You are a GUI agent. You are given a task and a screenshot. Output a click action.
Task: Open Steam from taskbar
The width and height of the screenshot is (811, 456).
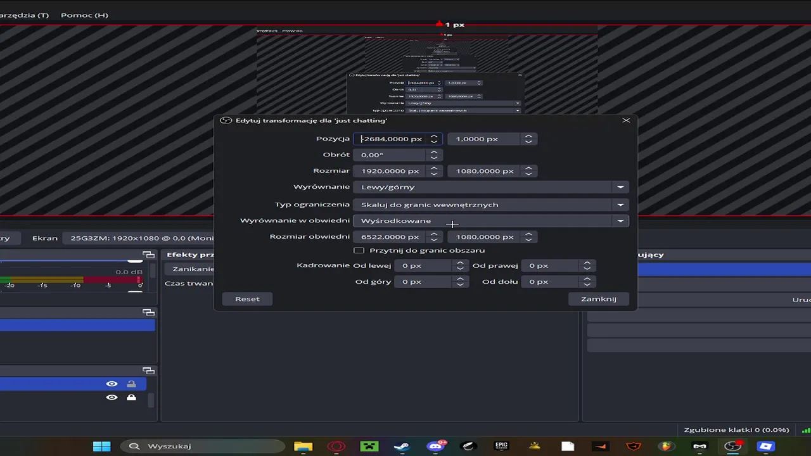click(402, 446)
